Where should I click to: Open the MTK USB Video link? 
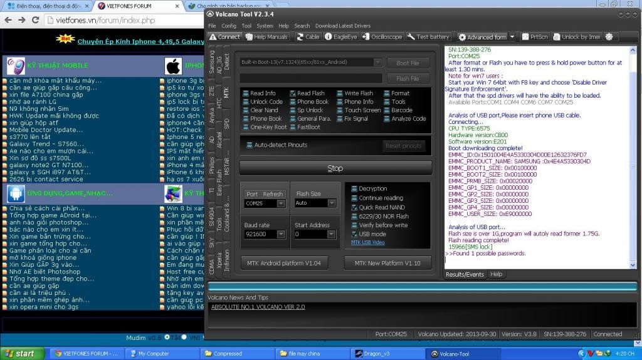pyautogui.click(x=367, y=242)
